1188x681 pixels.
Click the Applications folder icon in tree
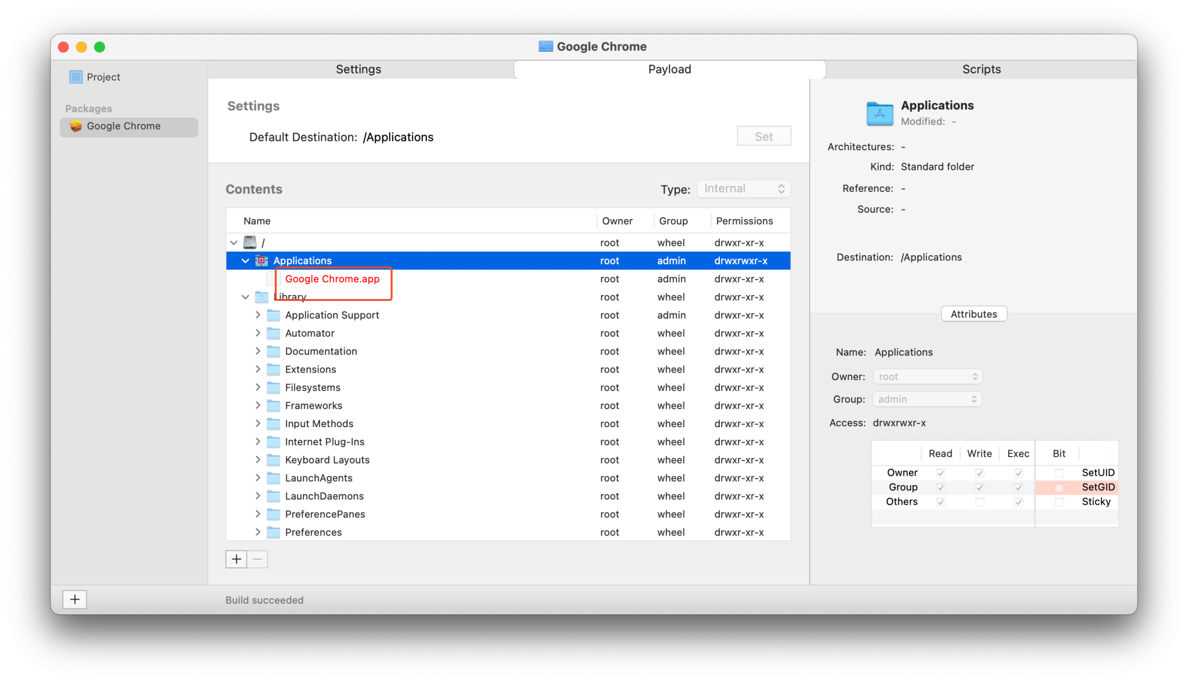(262, 261)
